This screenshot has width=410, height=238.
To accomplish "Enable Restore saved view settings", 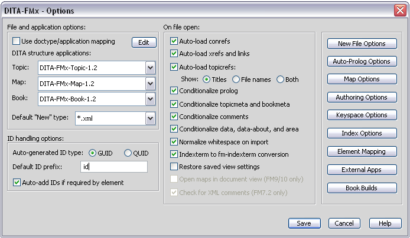I will point(174,166).
